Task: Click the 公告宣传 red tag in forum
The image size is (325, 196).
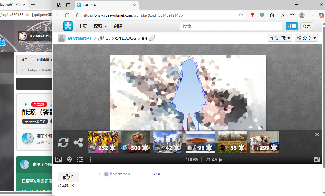Action: pyautogui.click(x=39, y=104)
